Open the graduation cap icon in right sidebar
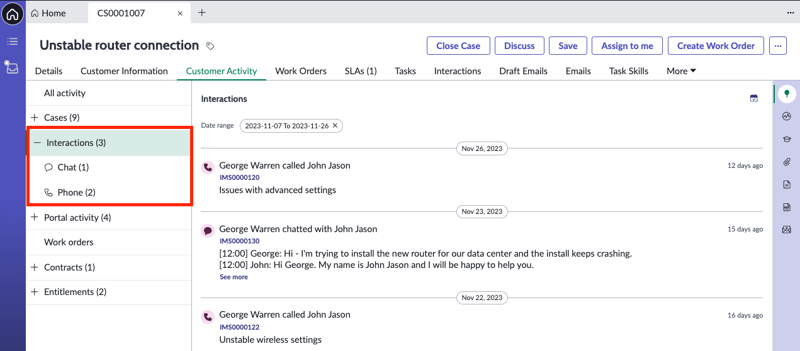This screenshot has width=800, height=351. pyautogui.click(x=786, y=139)
